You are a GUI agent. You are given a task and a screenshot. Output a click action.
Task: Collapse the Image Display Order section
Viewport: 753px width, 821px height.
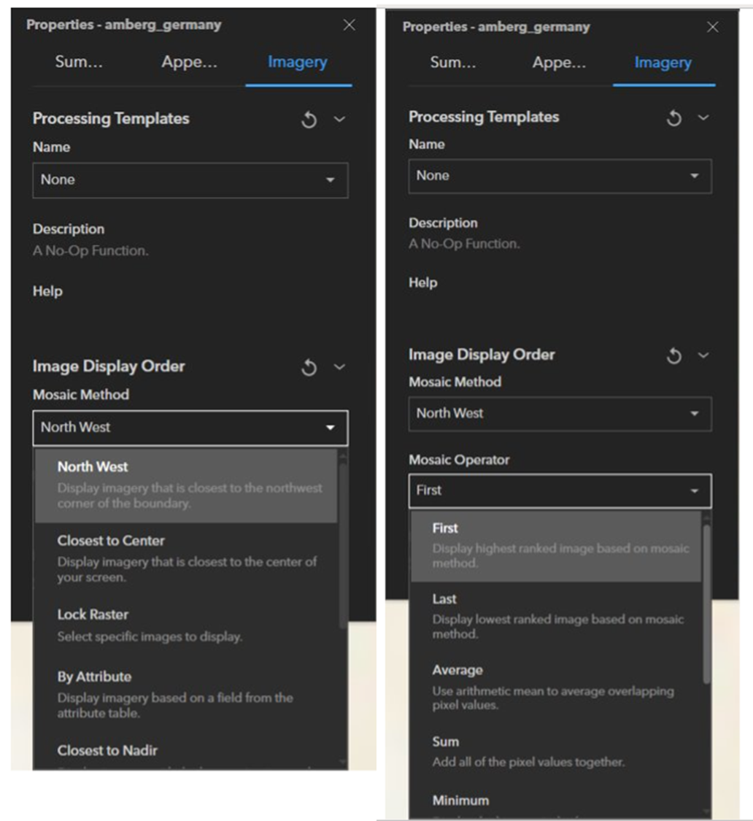(x=337, y=368)
